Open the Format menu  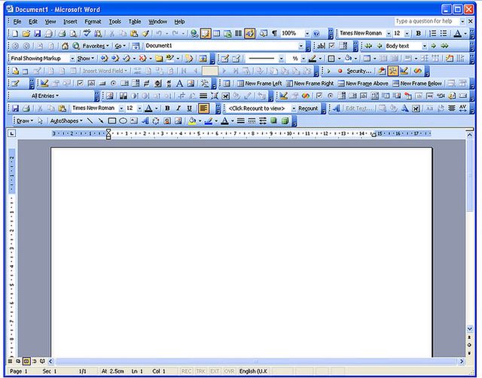[x=93, y=22]
